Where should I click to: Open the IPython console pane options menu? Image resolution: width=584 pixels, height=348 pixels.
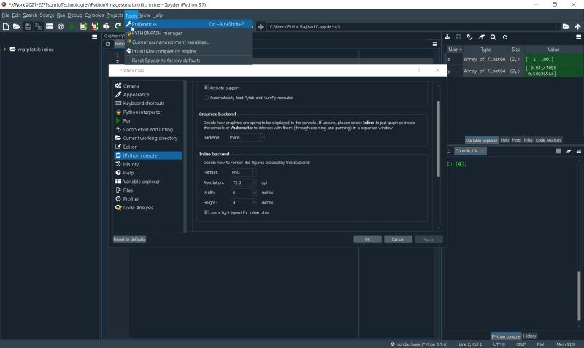[x=579, y=151]
